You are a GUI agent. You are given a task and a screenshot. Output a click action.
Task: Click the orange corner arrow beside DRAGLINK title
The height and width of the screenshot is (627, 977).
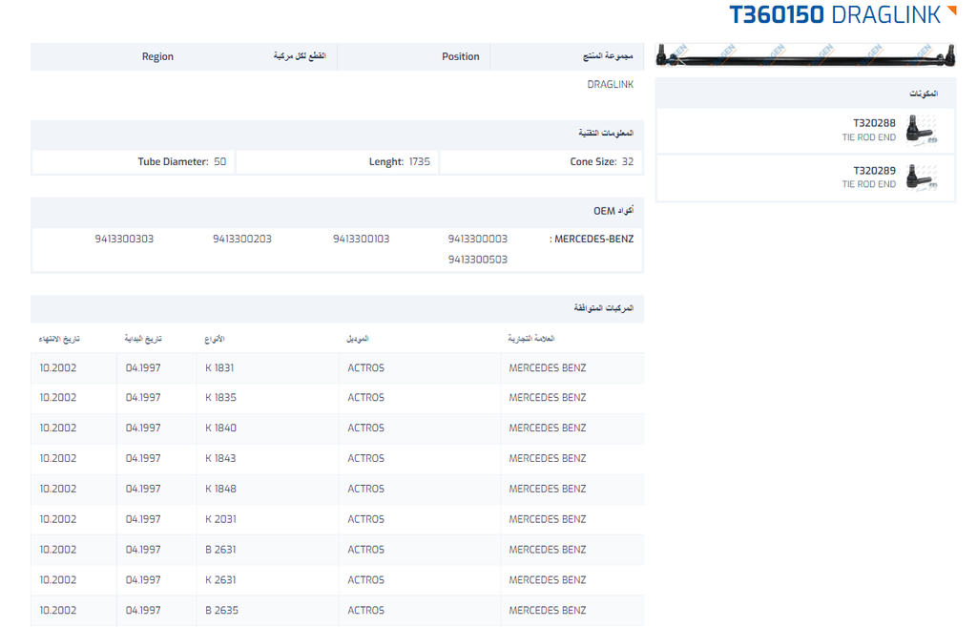(x=951, y=10)
